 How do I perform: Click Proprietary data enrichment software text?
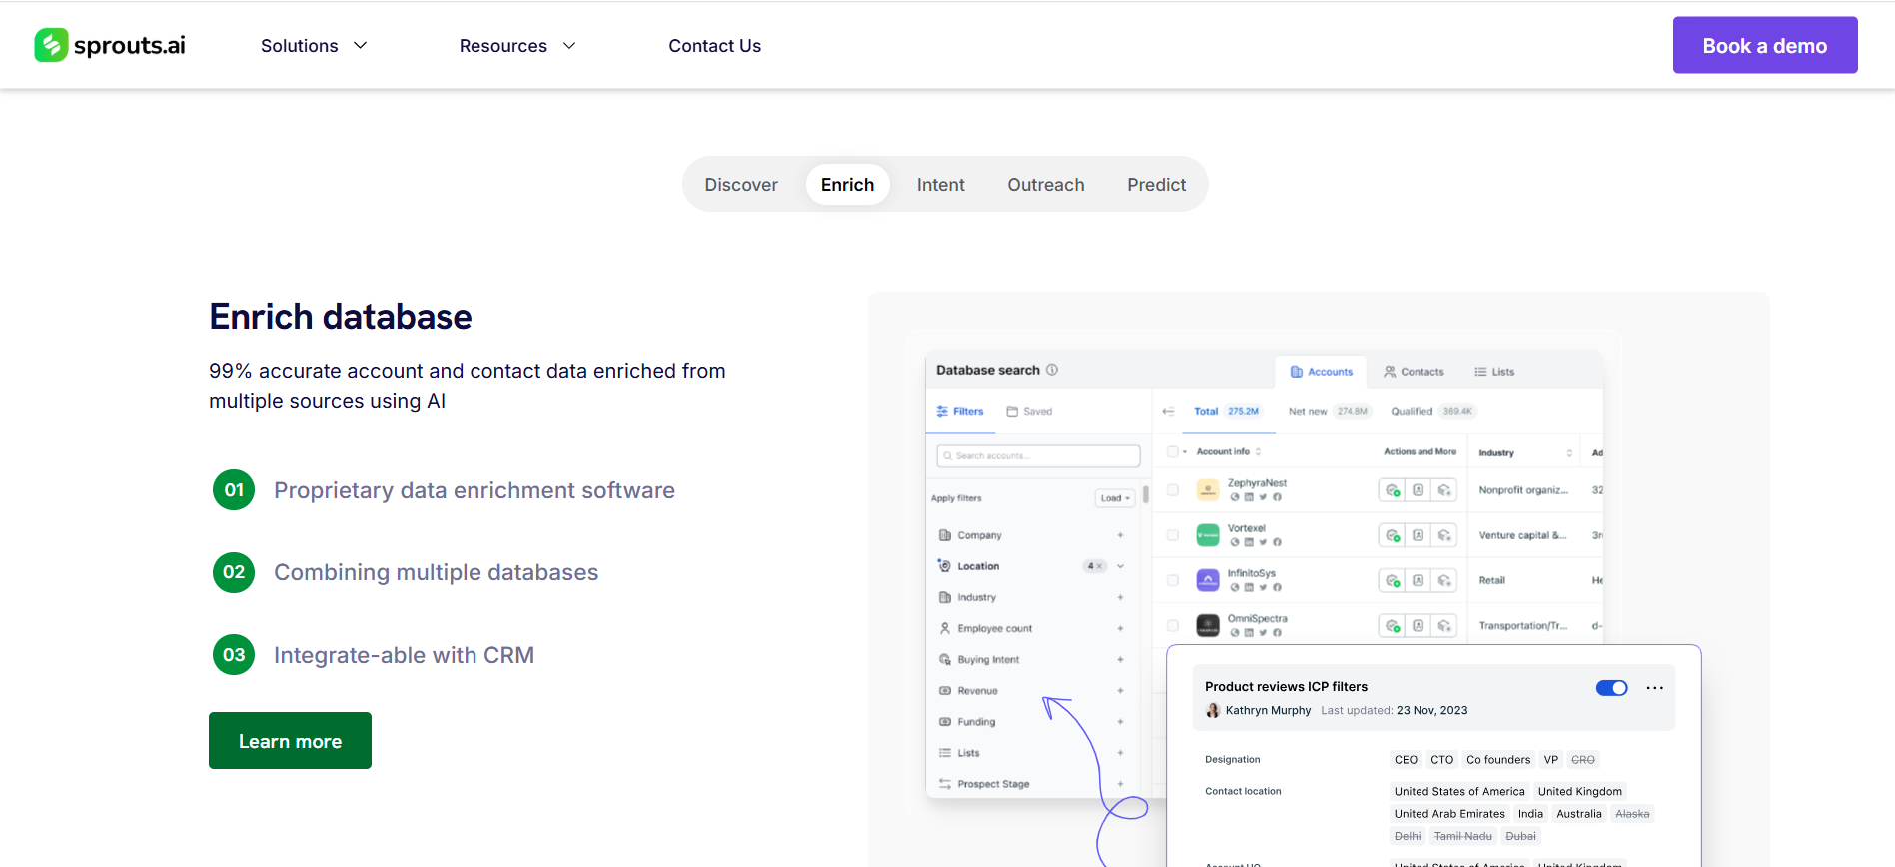[474, 490]
